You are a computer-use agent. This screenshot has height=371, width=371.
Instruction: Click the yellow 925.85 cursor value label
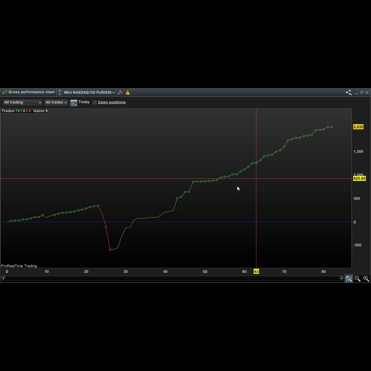pos(359,178)
